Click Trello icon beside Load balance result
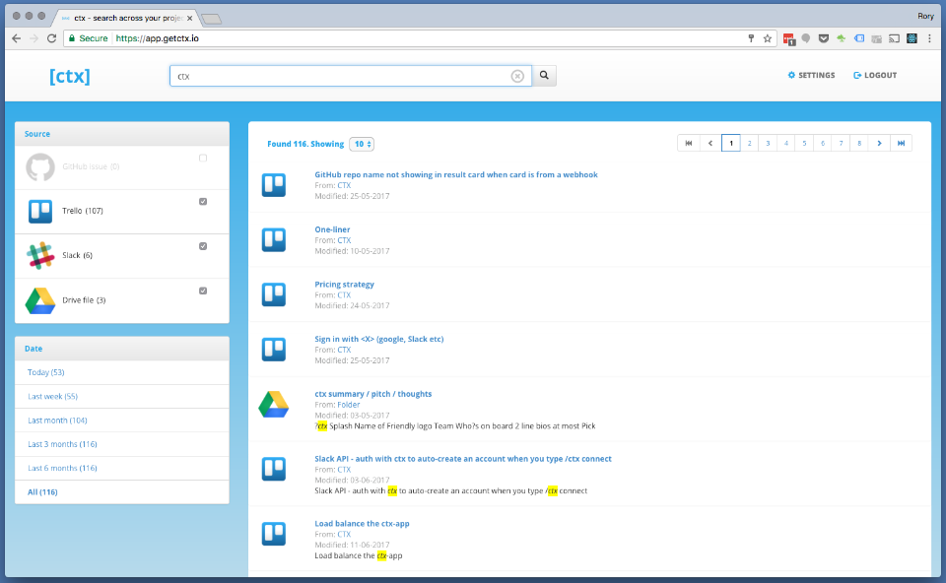This screenshot has height=583, width=946. point(274,534)
